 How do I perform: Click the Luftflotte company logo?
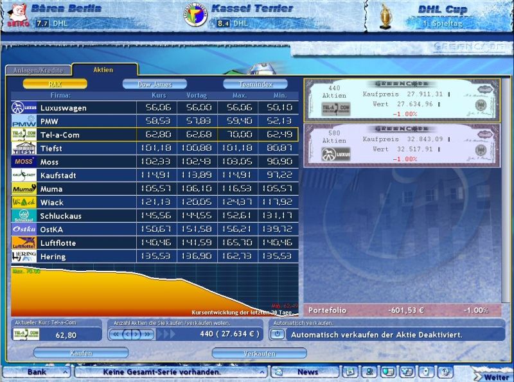[x=24, y=243]
